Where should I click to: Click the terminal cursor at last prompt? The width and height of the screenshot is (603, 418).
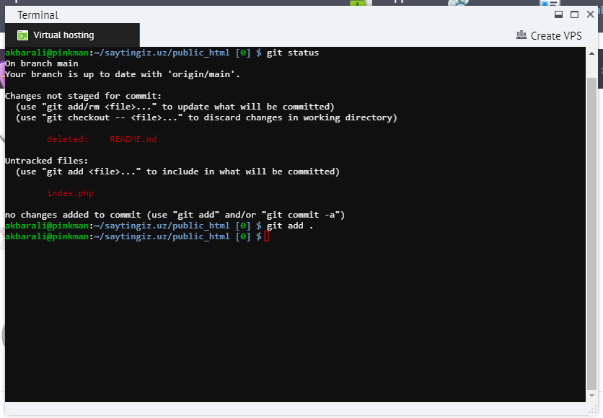point(267,236)
